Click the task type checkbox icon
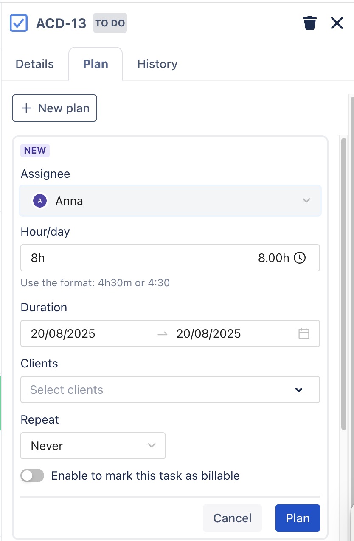The height and width of the screenshot is (541, 354). [x=19, y=23]
